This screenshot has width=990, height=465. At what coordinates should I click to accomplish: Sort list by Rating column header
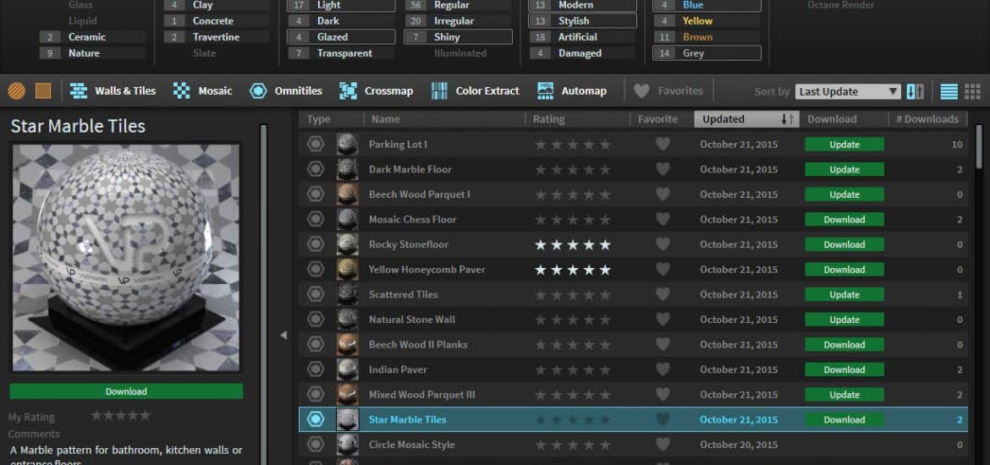coord(549,119)
